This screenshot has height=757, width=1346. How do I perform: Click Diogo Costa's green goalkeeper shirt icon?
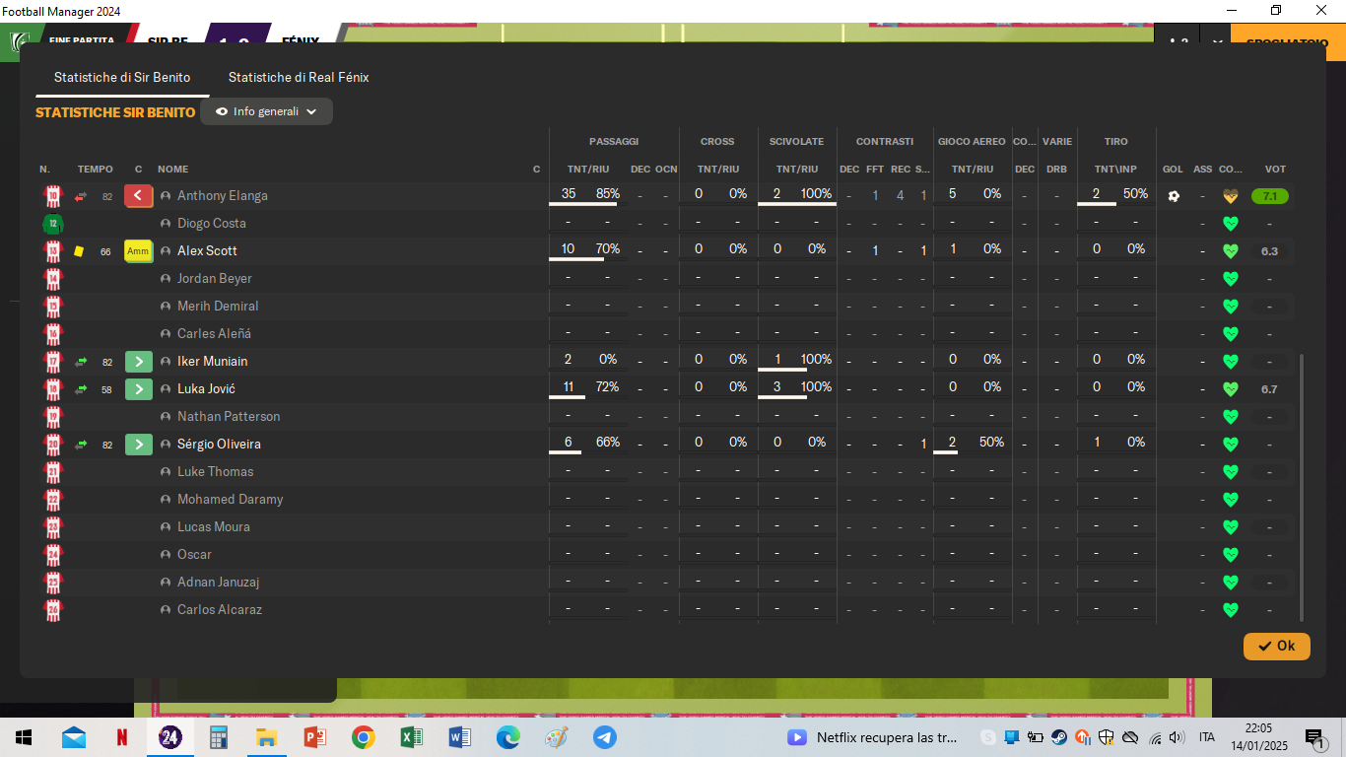tap(53, 224)
